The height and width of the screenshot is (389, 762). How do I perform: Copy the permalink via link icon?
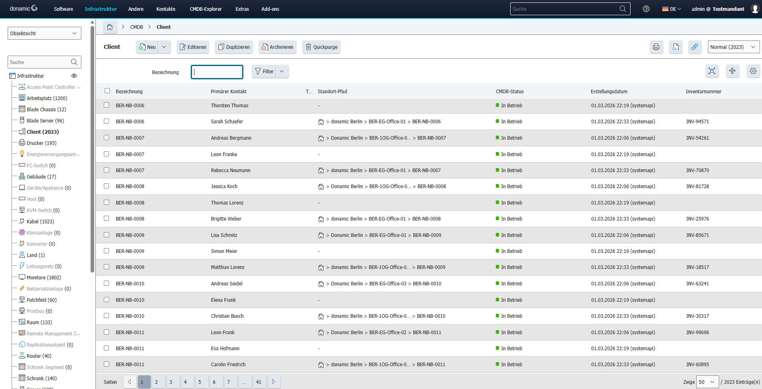[695, 47]
